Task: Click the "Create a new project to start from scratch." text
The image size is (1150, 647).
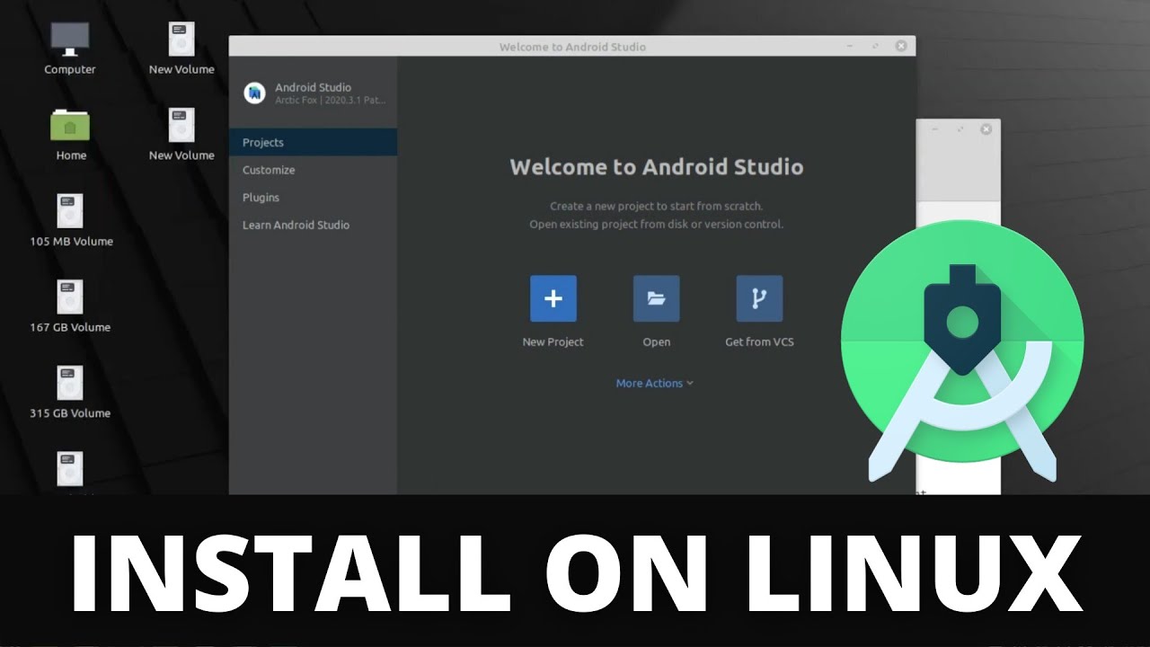Action: tap(657, 206)
